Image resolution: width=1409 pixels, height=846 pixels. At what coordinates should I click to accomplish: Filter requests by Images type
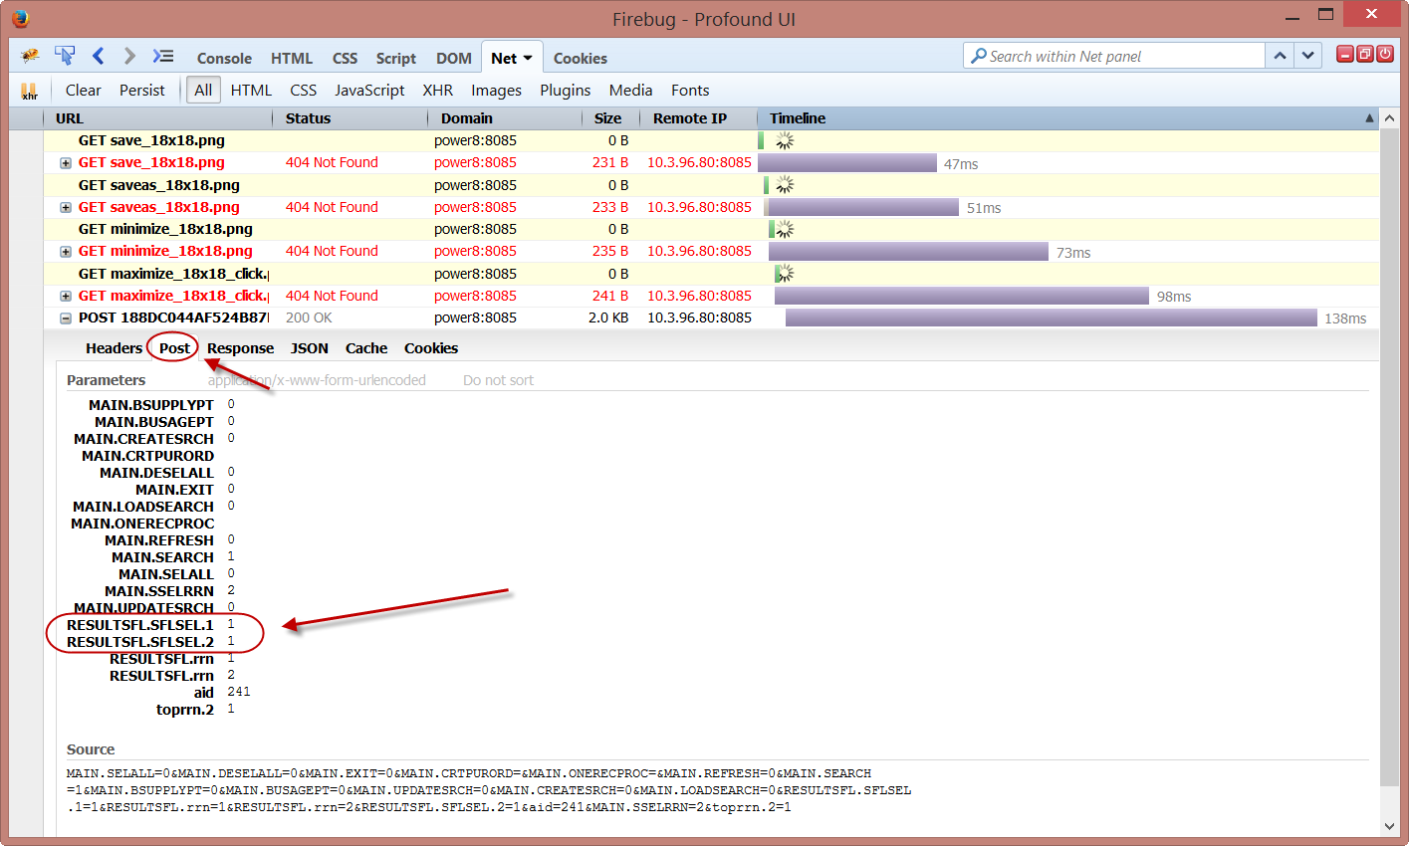496,90
